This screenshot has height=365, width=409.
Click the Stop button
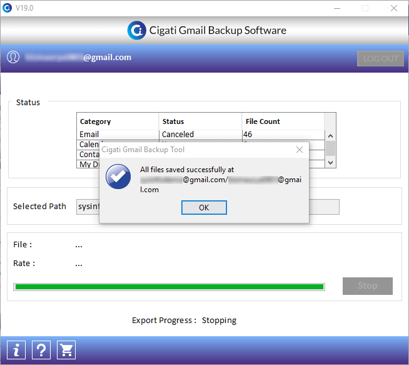(x=368, y=286)
